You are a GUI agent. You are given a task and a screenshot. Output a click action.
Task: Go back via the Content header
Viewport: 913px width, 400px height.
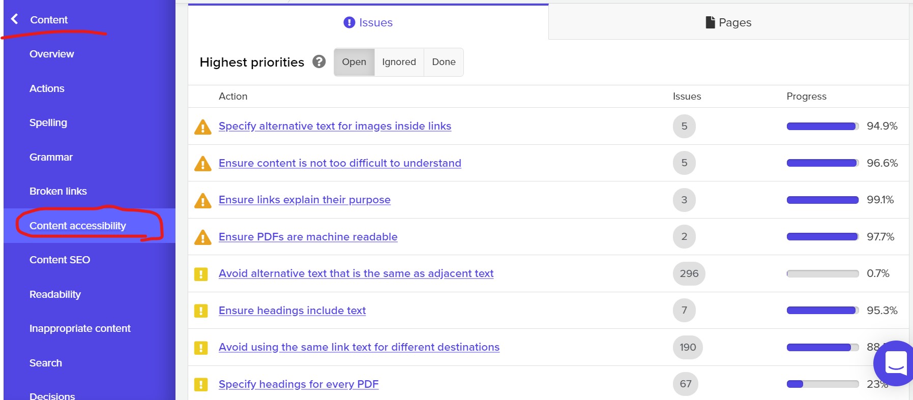(49, 20)
